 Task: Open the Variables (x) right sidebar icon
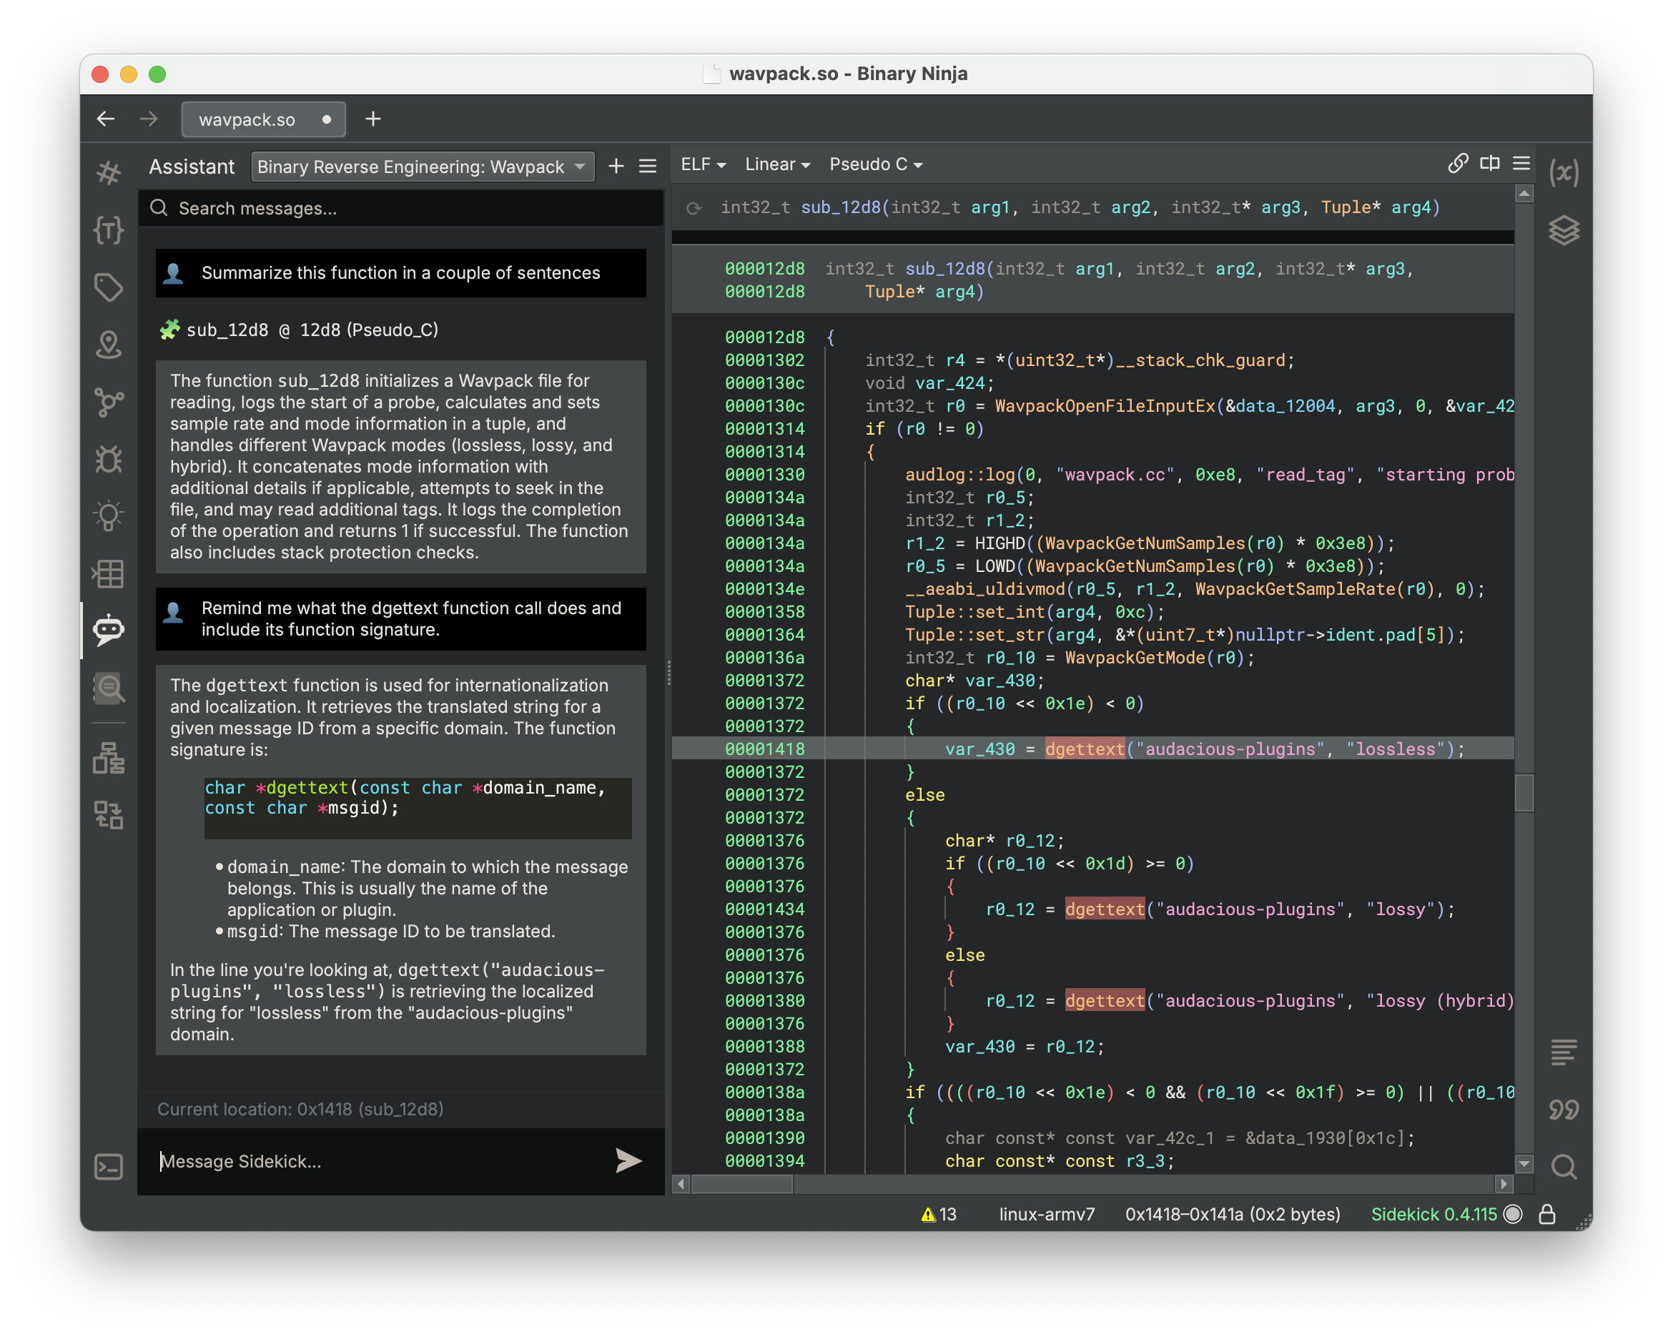tap(1564, 172)
